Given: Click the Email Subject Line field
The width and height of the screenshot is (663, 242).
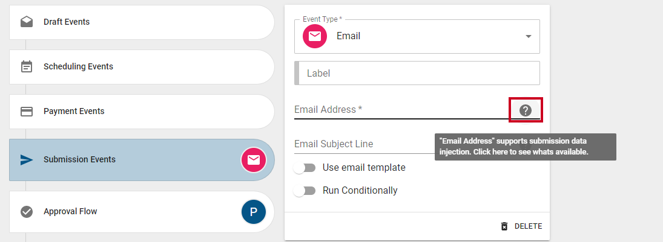Looking at the screenshot, I should [x=364, y=144].
